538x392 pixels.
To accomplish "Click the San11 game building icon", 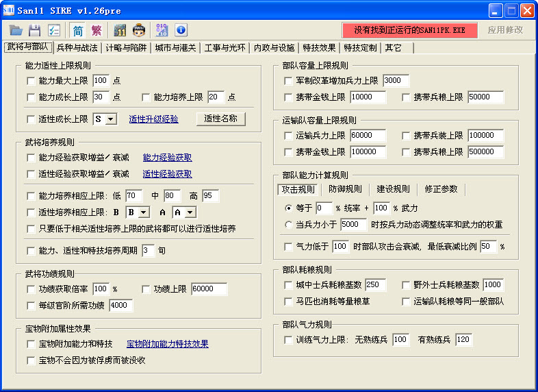I will pos(120,30).
